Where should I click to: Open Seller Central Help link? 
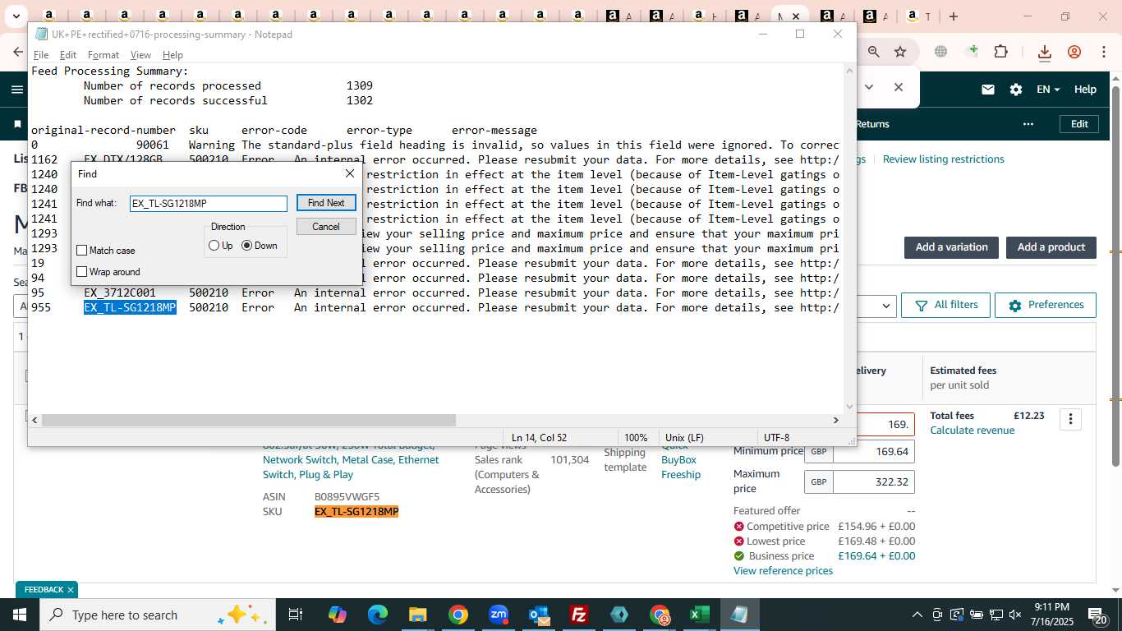tap(1085, 90)
